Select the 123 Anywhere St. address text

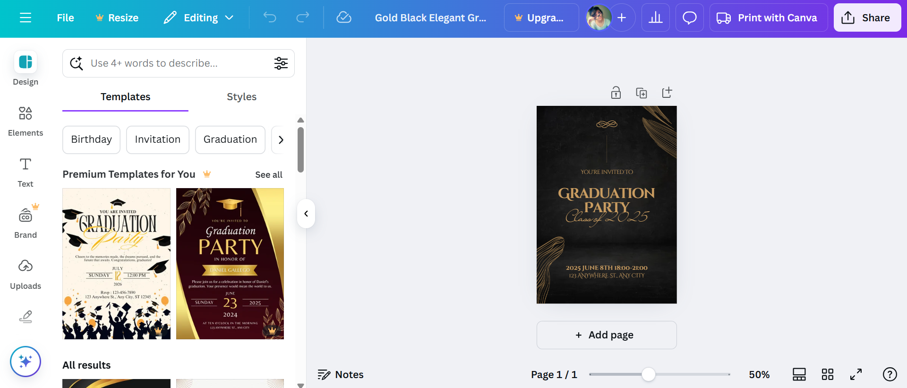(x=607, y=276)
